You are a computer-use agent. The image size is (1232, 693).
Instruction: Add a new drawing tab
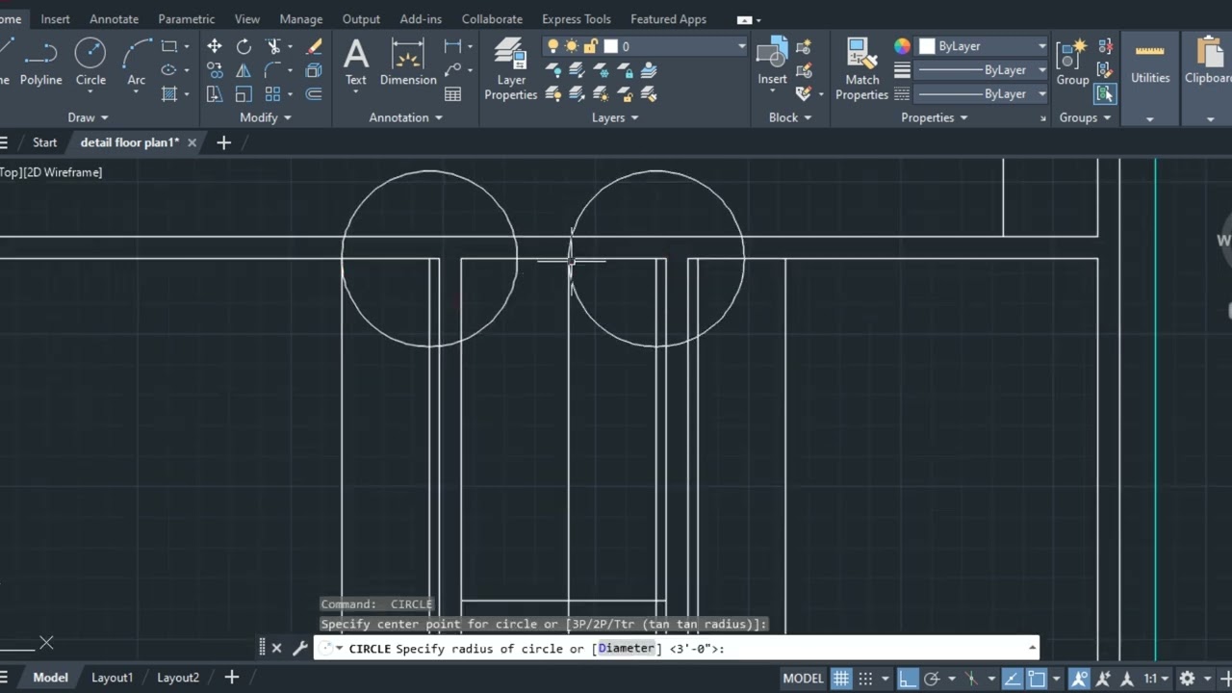coord(223,142)
